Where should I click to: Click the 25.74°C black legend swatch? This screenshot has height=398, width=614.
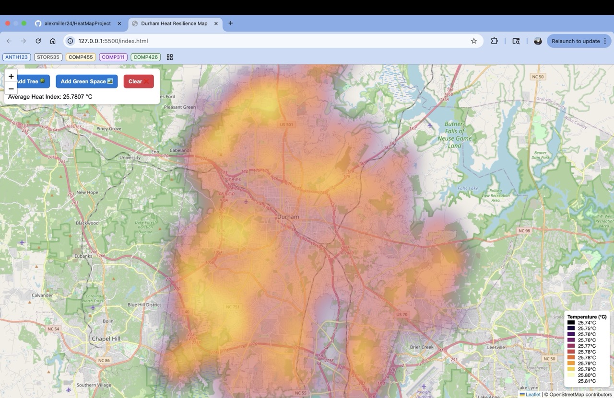[571, 323]
